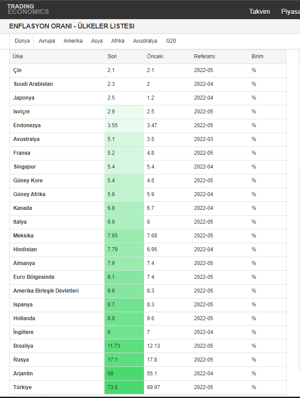
Task: Click the Euro Bölgesinde row link
Action: pos(34,277)
